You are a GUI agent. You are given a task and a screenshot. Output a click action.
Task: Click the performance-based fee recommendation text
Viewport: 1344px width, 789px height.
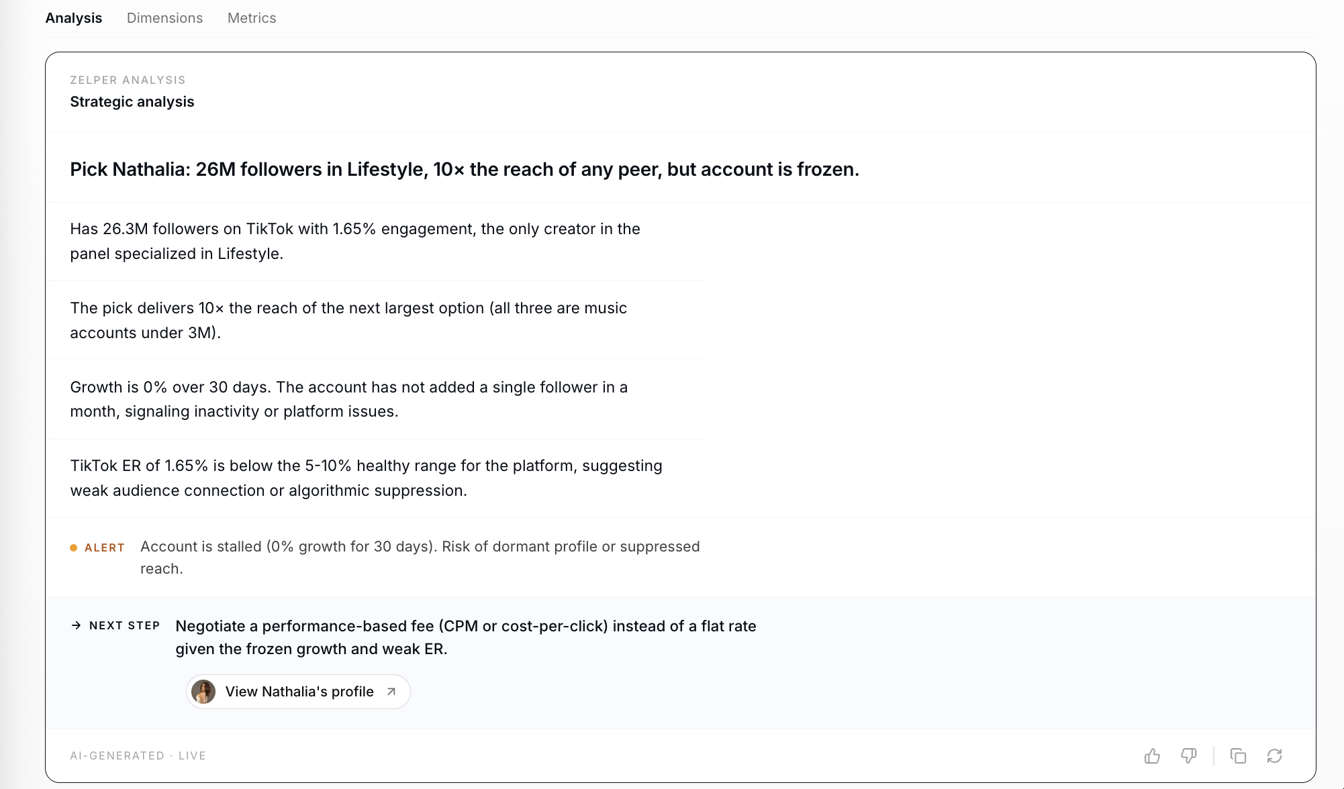click(x=466, y=637)
